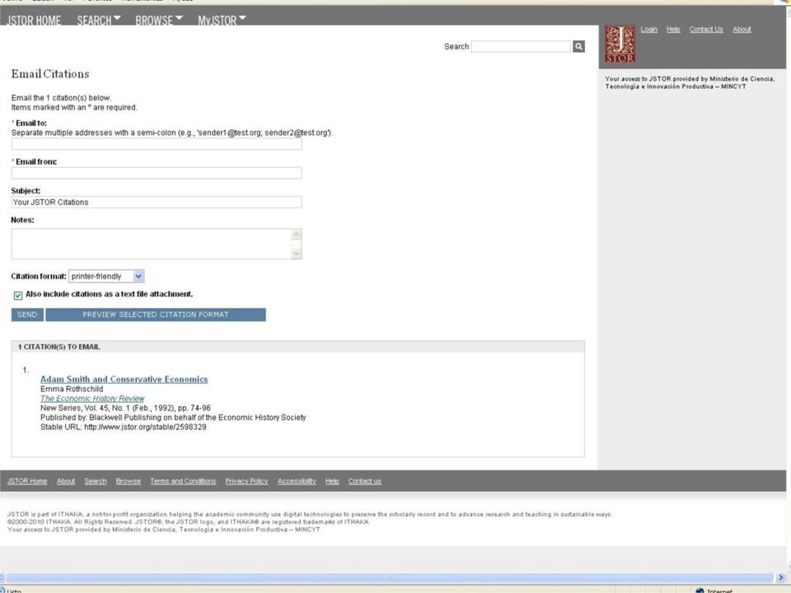Click the Subject field with JSTOR Citations
Image resolution: width=791 pixels, height=593 pixels.
(x=157, y=203)
